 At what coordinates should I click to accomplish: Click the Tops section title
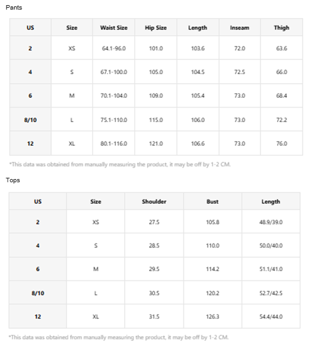click(x=13, y=180)
